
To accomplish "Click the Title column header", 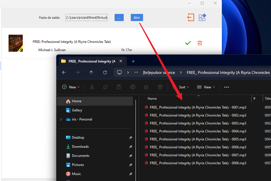I will (267, 99).
